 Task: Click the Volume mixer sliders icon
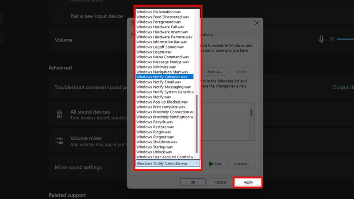(59, 141)
